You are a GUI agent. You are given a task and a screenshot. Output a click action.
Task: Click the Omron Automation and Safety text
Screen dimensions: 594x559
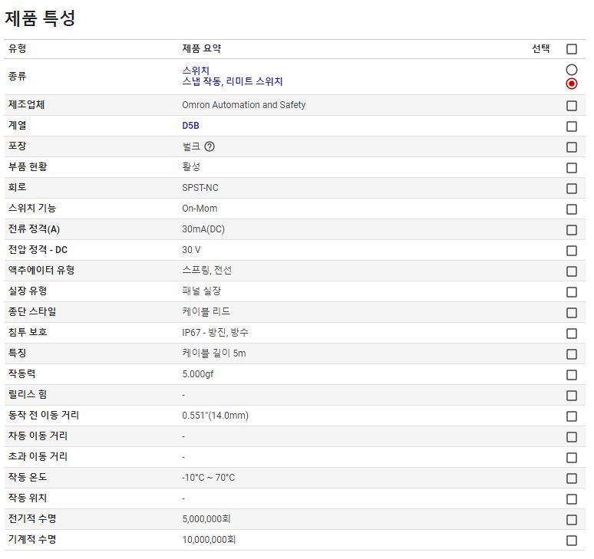point(243,105)
